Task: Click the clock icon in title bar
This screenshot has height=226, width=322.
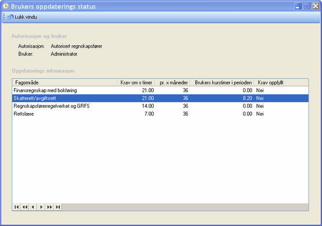Action: pyautogui.click(x=6, y=6)
